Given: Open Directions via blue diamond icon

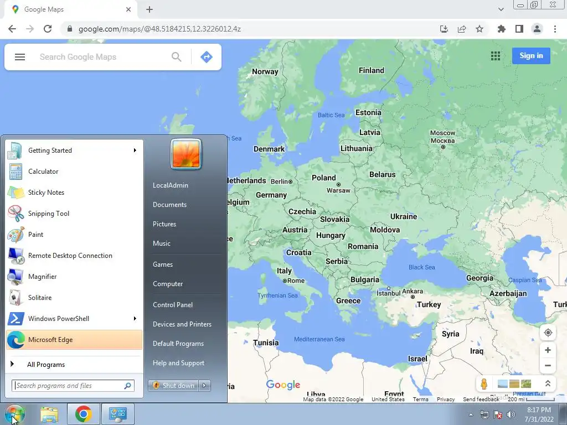Looking at the screenshot, I should tap(206, 57).
